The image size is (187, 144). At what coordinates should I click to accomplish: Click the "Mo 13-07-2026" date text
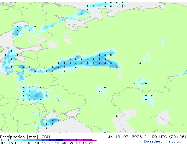pyautogui.click(x=125, y=137)
